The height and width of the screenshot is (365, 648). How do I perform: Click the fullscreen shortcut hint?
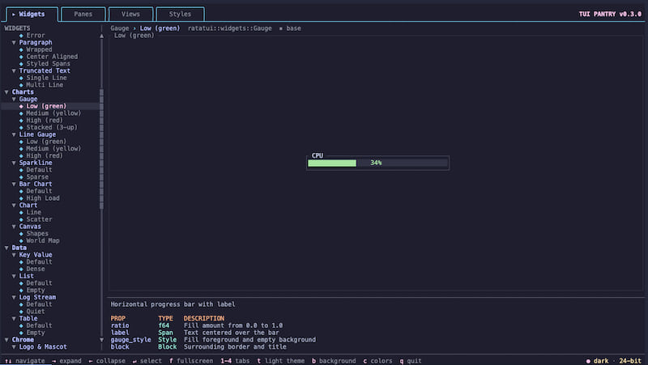coord(191,361)
